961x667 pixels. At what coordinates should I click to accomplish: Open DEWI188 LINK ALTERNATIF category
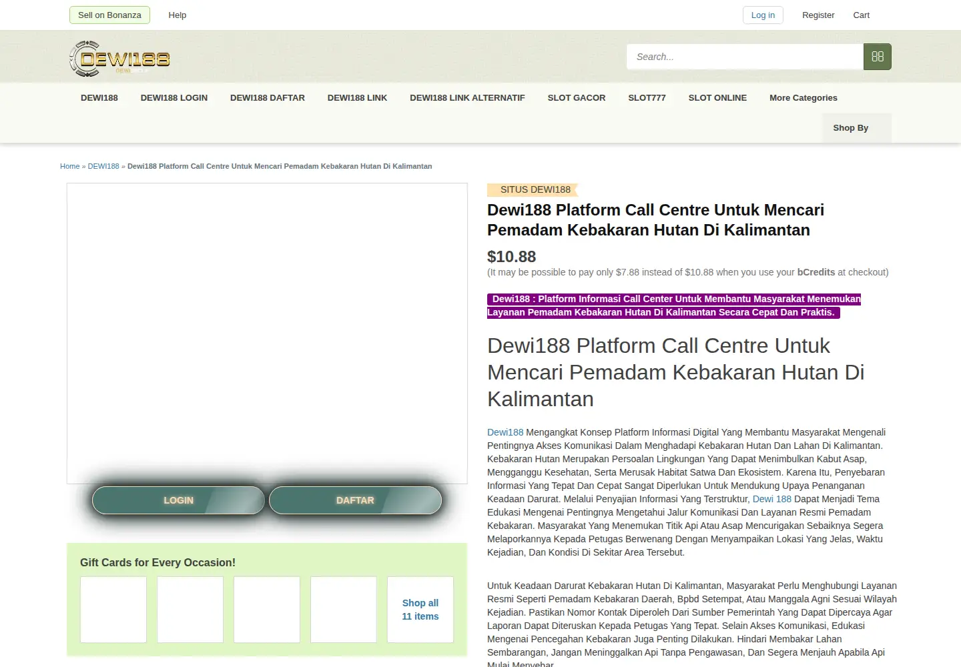pyautogui.click(x=467, y=97)
